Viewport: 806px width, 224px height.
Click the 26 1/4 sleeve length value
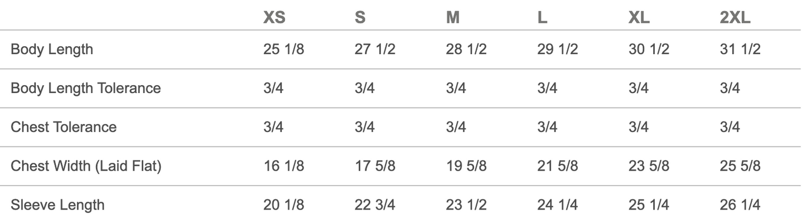pos(740,204)
